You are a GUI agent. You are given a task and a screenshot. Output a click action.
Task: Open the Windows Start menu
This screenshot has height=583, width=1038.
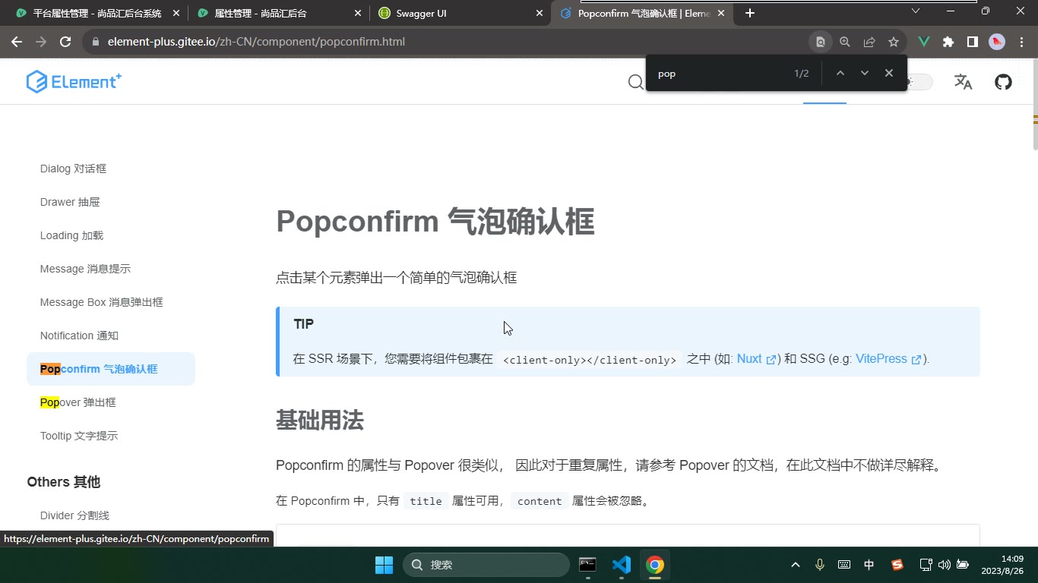click(384, 565)
